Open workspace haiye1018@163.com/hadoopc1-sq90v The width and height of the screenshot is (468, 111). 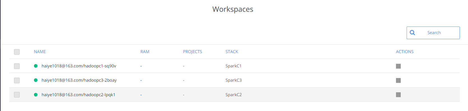coord(79,66)
